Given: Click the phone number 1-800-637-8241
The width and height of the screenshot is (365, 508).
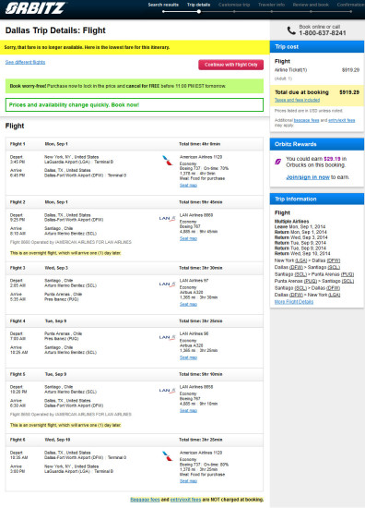Looking at the screenshot, I should tap(323, 33).
